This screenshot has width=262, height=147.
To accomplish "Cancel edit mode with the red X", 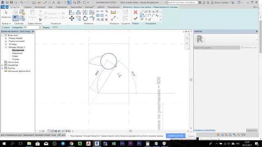I will click(x=136, y=12).
